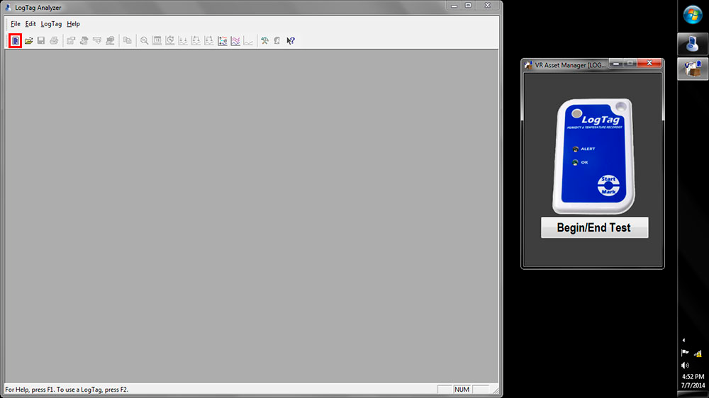
Task: Click the Print toolbar icon
Action: [x=54, y=41]
